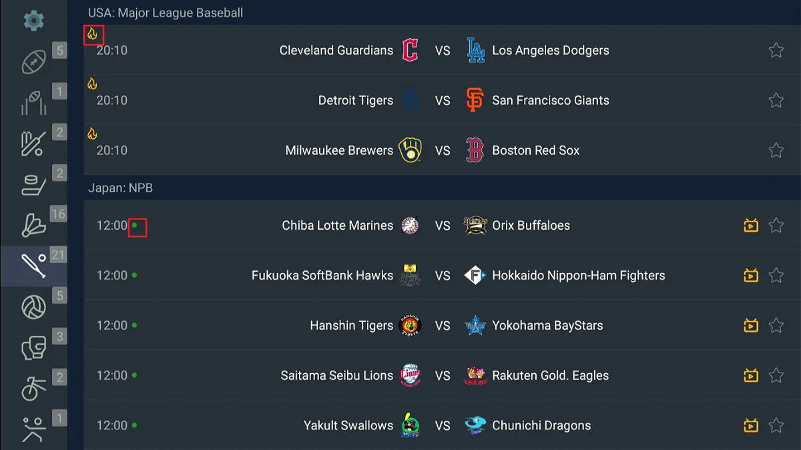Screen dimensions: 801x450
Task: Open the boxing glove sport category
Action: tap(33, 348)
